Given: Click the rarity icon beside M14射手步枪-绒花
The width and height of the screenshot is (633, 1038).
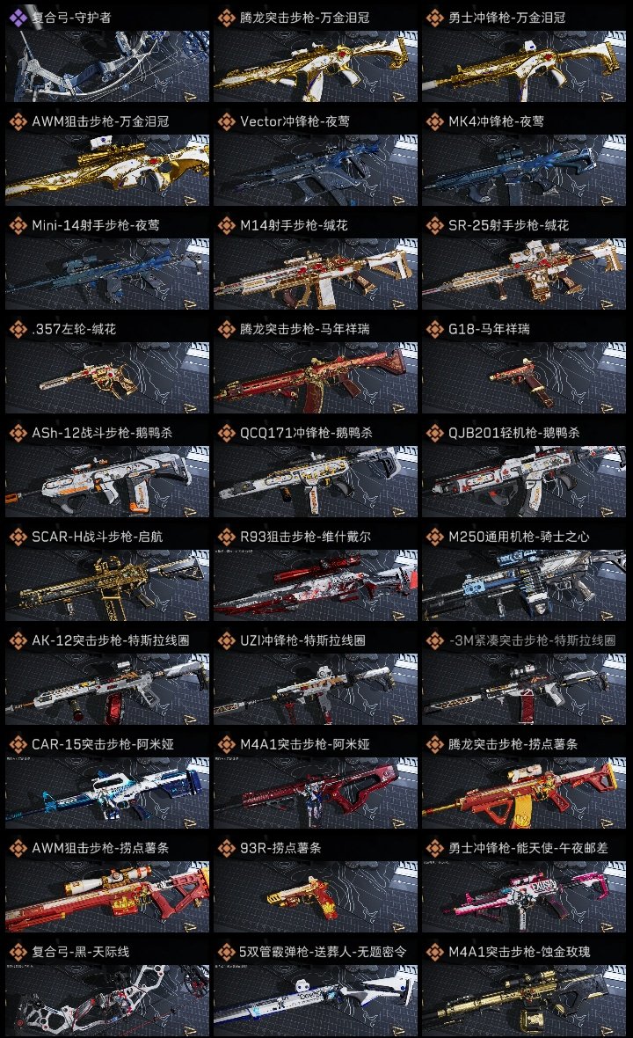Looking at the screenshot, I should click(226, 225).
